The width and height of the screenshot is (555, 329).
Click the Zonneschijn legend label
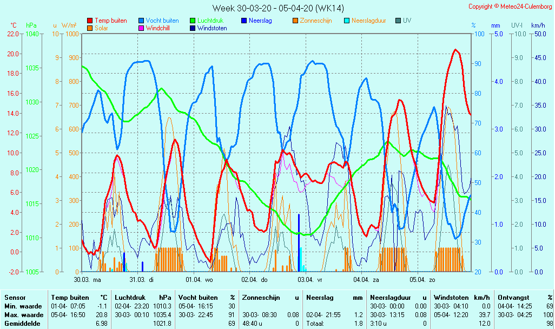pos(316,21)
